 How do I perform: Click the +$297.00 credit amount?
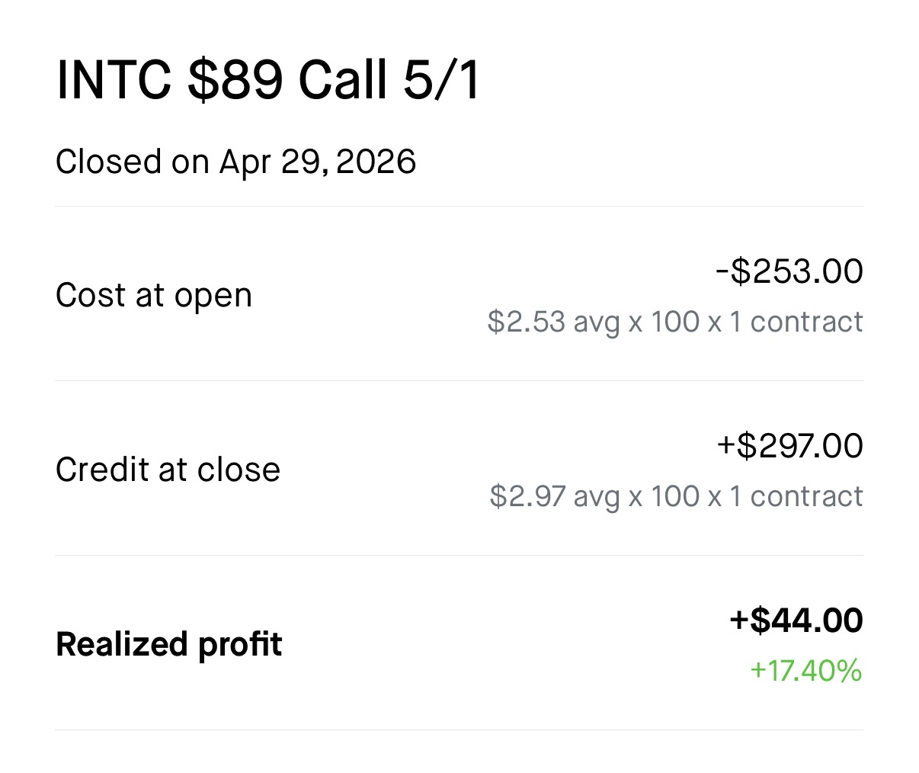789,446
